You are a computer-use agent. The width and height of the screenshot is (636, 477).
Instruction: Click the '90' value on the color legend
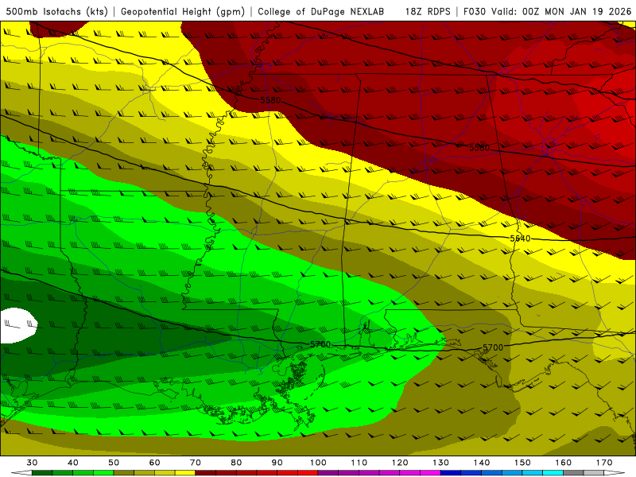coord(277,463)
